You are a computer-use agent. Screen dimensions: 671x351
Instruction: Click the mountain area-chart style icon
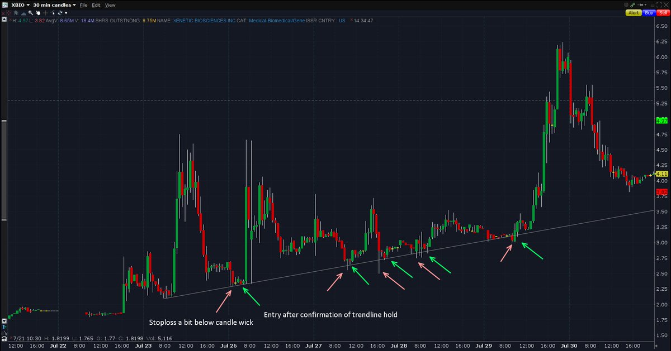tap(24, 13)
